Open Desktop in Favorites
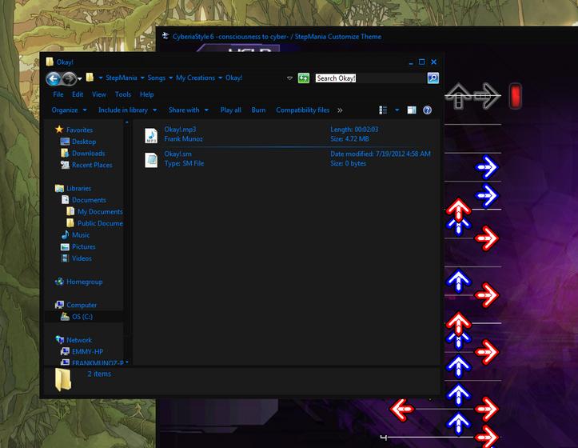 [84, 142]
